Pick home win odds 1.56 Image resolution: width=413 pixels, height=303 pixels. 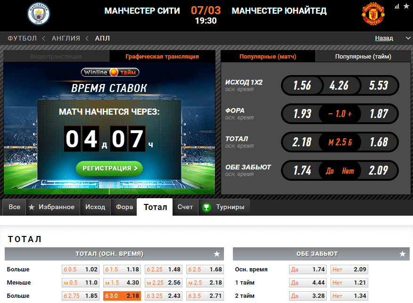(x=302, y=85)
